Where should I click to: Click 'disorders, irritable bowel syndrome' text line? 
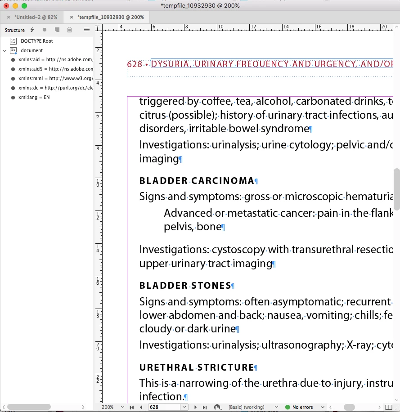[224, 129]
